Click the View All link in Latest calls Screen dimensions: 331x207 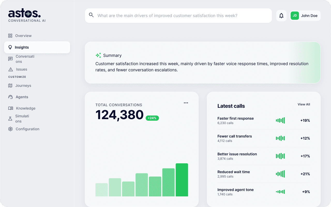coord(304,104)
